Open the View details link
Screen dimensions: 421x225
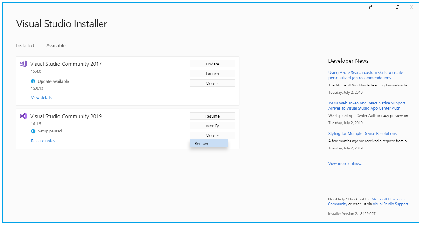tap(42, 97)
